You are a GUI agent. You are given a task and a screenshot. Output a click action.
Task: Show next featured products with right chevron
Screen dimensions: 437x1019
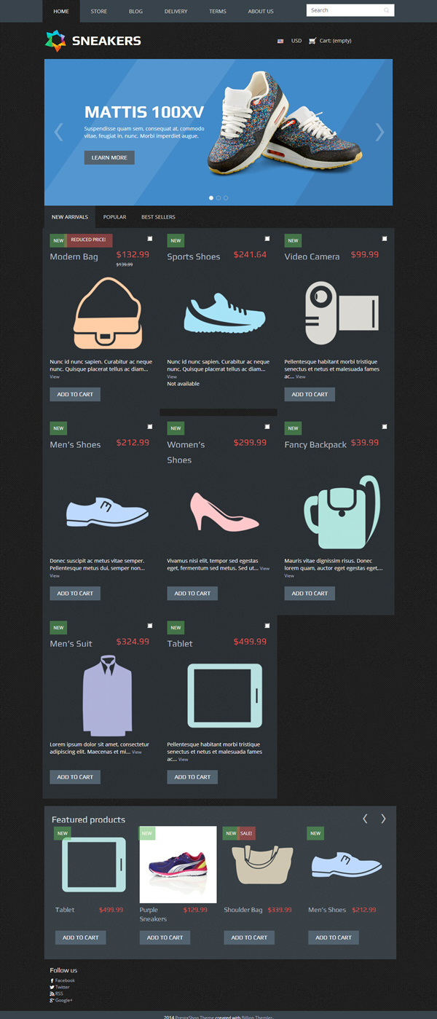click(x=383, y=819)
